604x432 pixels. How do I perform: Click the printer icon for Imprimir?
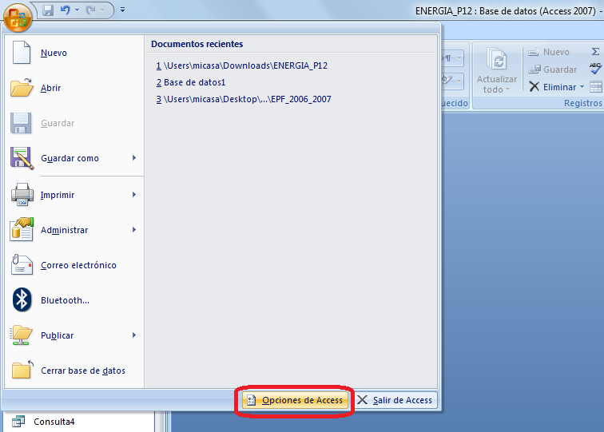pos(22,194)
